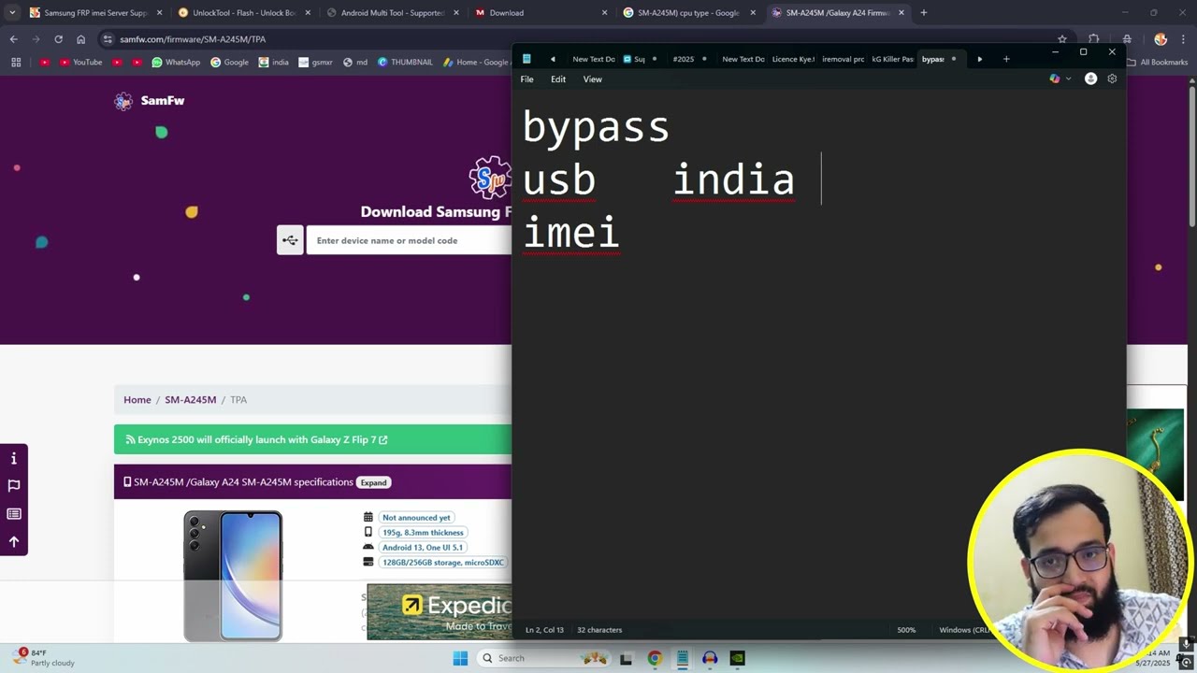Viewport: 1197px width, 673px height.
Task: Switch to the iremoval Notepad tab
Action: pos(843,59)
